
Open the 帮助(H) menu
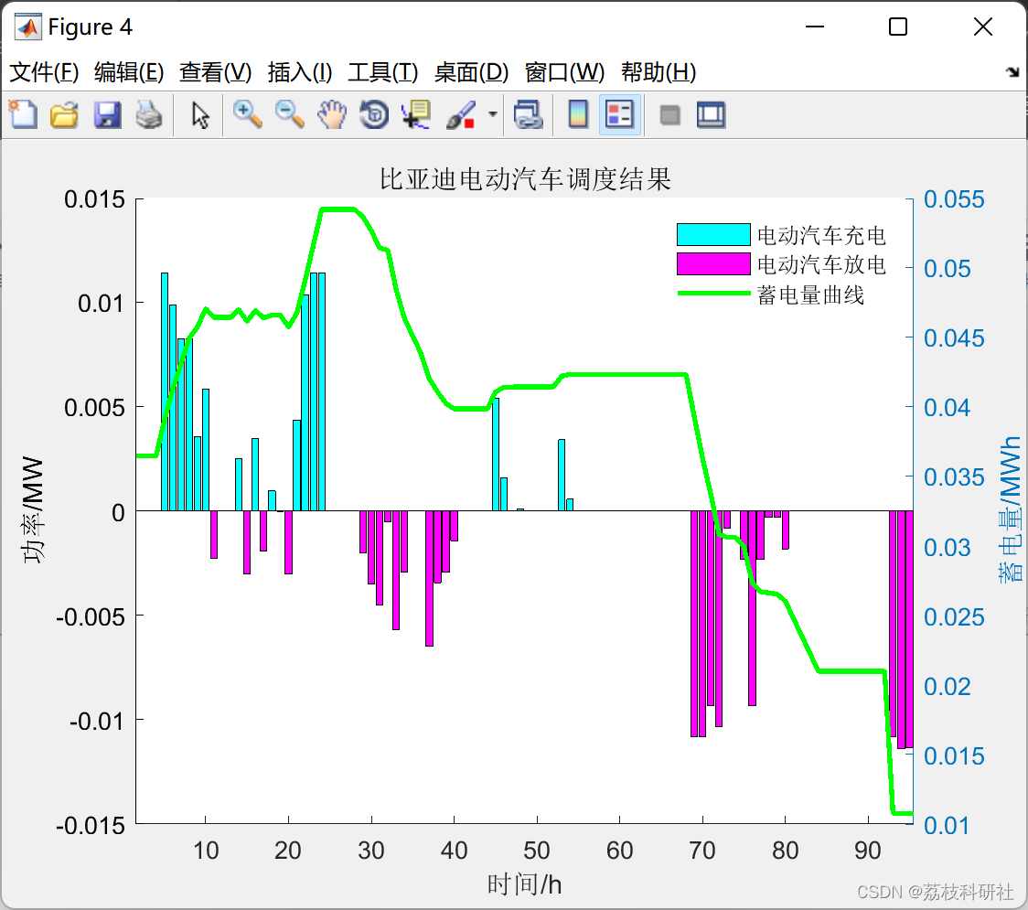(x=659, y=72)
